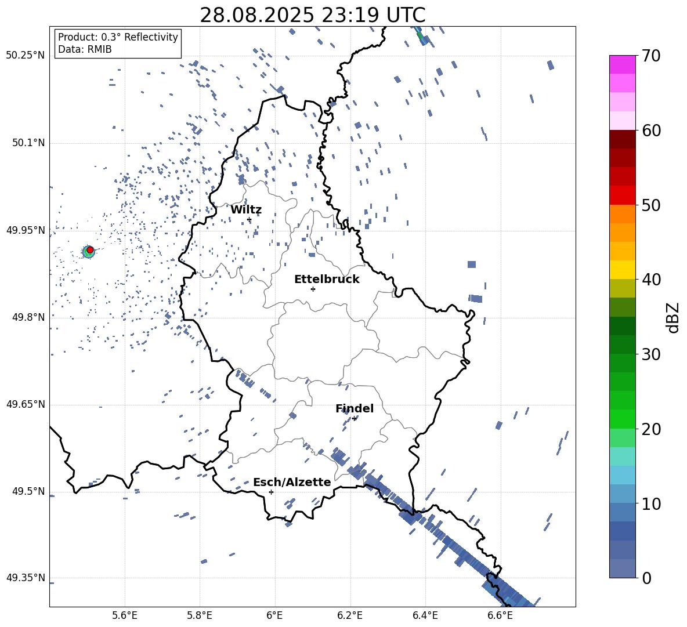
Task: Click 'Data: RMIB' label
Action: tap(85, 49)
